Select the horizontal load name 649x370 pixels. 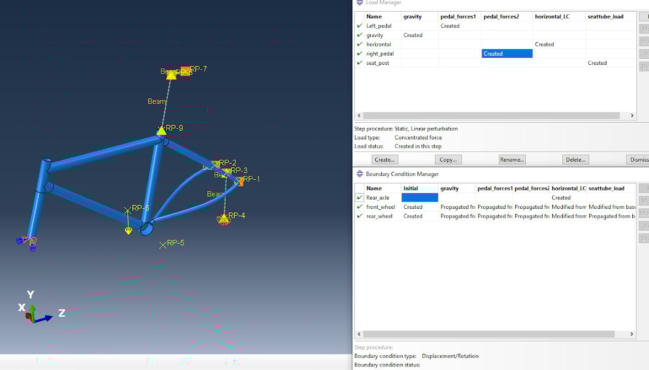click(x=378, y=44)
